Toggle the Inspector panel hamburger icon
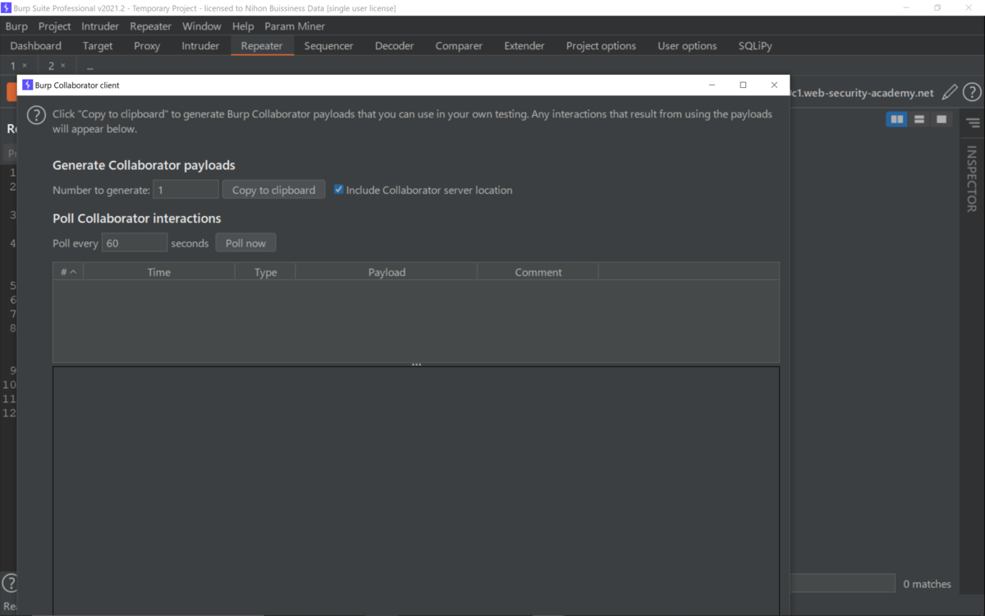Screen dimensions: 985x616 coord(973,123)
